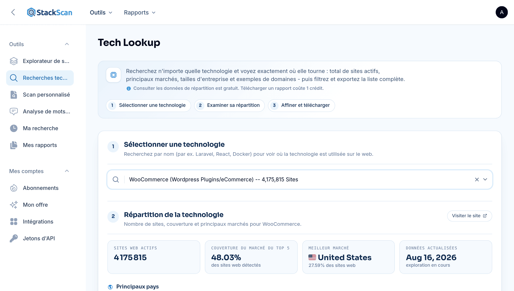The image size is (514, 291).
Task: Click the grid icon beside Intégrations
Action: point(14,222)
